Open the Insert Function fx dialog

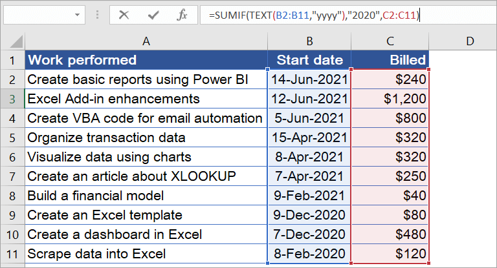tap(182, 14)
